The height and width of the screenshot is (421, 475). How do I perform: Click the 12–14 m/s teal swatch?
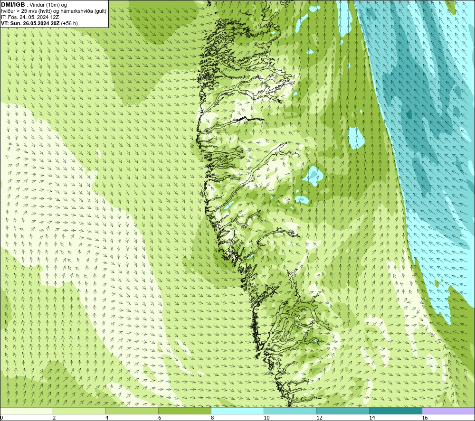(342, 411)
